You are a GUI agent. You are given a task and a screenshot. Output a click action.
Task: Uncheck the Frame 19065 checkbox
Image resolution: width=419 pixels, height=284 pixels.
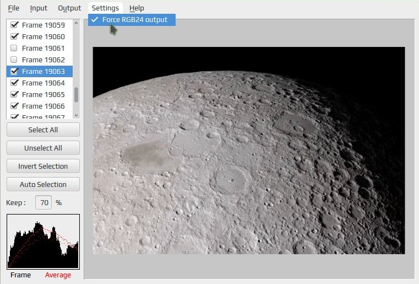pyautogui.click(x=14, y=94)
